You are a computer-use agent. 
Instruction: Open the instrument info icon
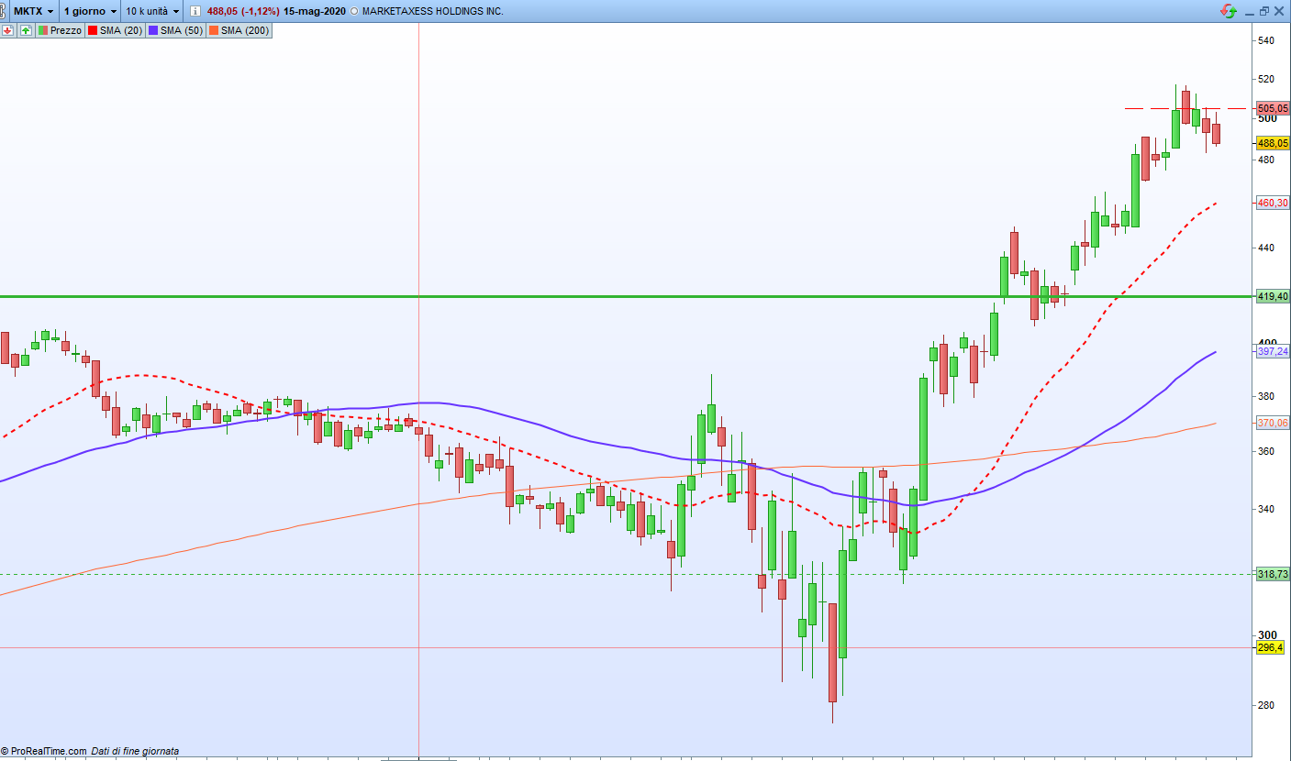coord(195,11)
